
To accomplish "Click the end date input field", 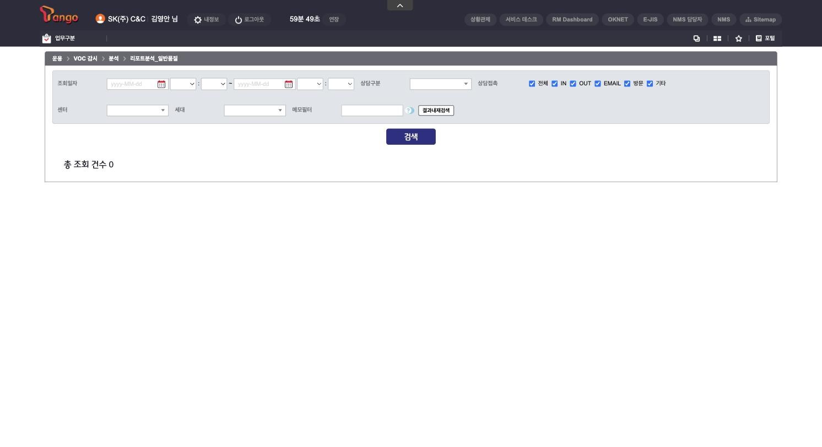I will (x=264, y=84).
